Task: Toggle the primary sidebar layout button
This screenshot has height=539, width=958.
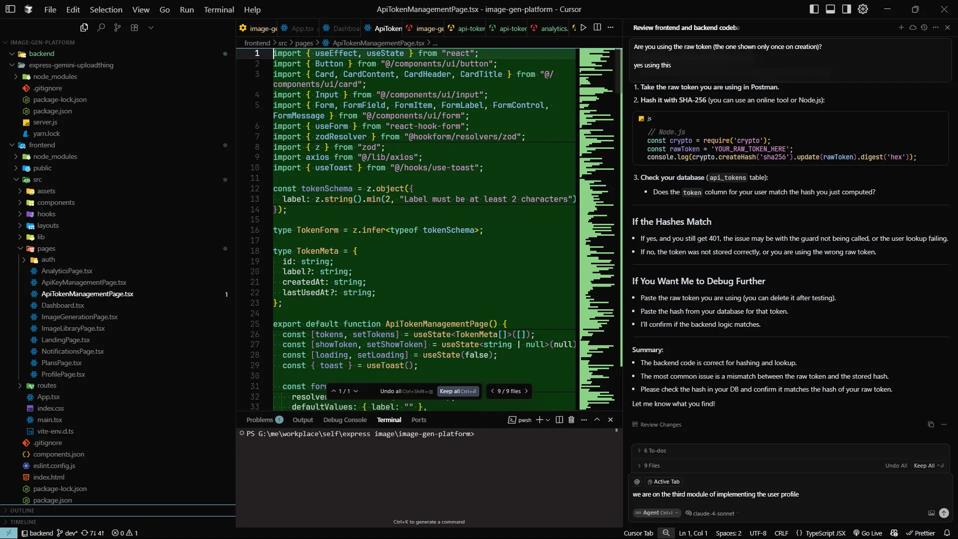Action: click(814, 9)
